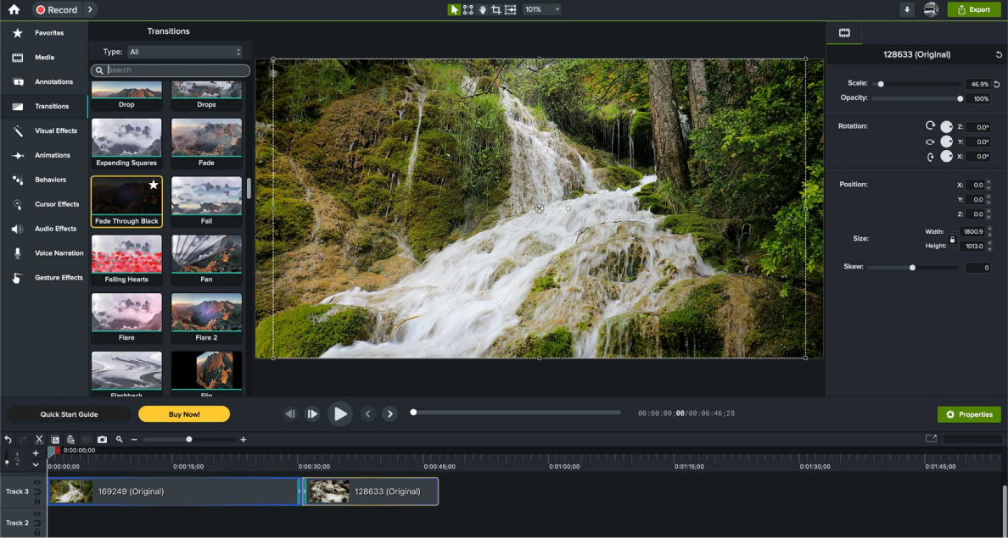1008x538 pixels.
Task: Detach the timeline panel icon
Action: [x=931, y=439]
